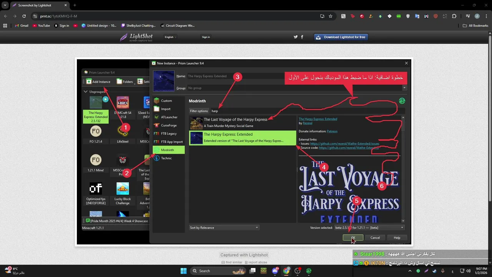Open the Google Translate extension icon
This screenshot has width=492, height=277.
(x=417, y=16)
